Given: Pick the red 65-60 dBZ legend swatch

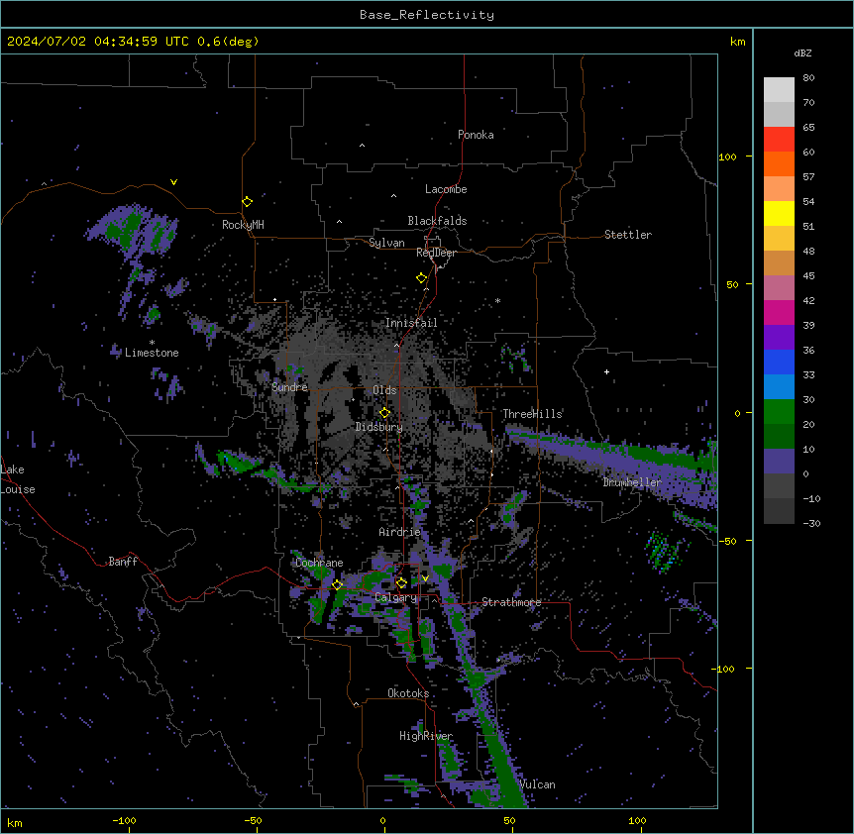Looking at the screenshot, I should pyautogui.click(x=779, y=139).
